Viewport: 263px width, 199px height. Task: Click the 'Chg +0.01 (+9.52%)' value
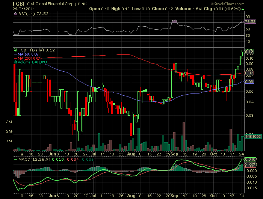pos(222,9)
